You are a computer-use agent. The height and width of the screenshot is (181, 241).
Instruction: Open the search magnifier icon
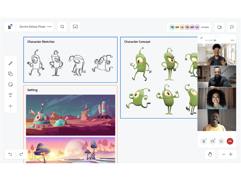(62, 27)
